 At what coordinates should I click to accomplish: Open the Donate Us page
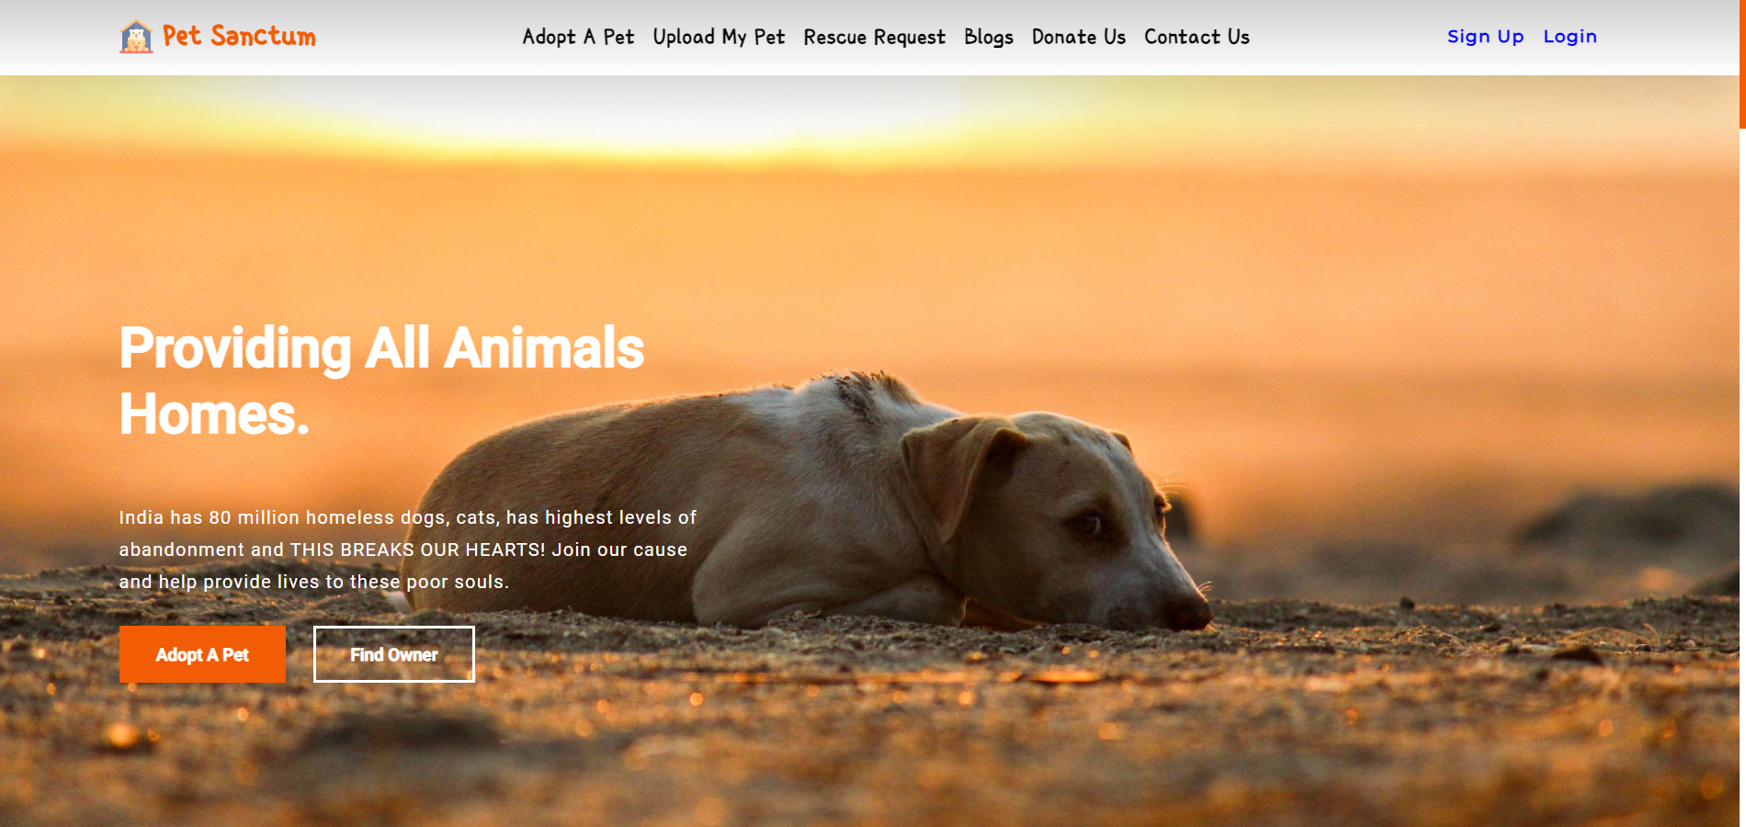1079,37
